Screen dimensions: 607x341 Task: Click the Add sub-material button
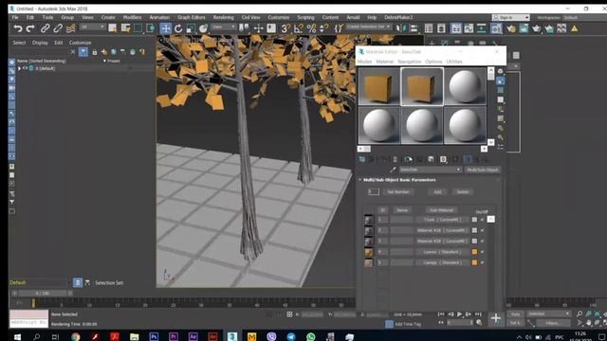pyautogui.click(x=437, y=191)
